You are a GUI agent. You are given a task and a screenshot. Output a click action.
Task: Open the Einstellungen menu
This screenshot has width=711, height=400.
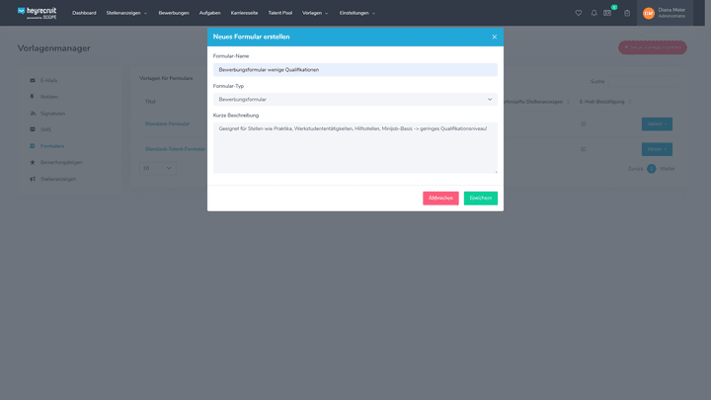(356, 13)
